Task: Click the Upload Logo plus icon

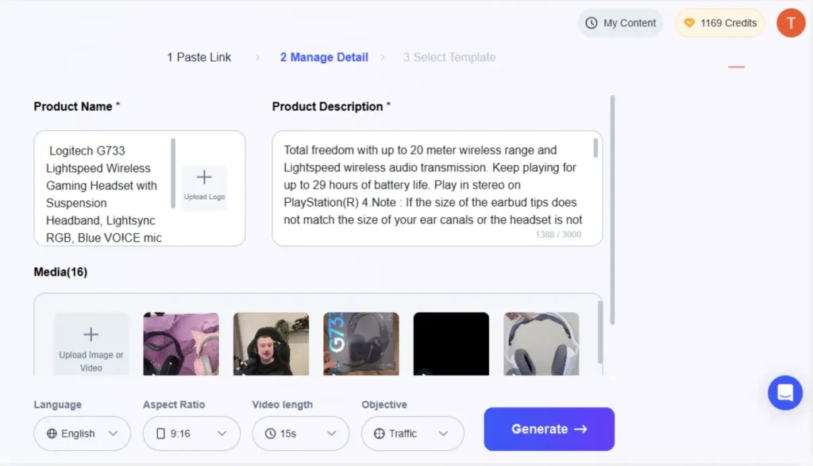Action: coord(204,178)
